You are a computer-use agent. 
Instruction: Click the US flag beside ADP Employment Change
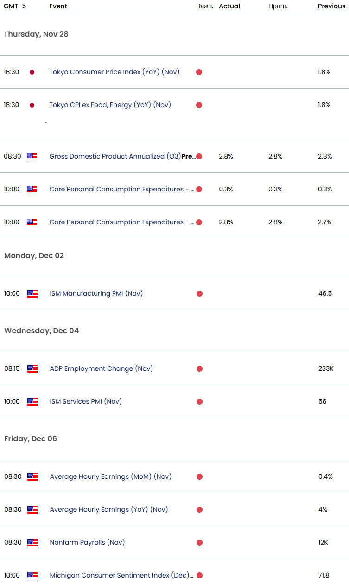tap(32, 368)
